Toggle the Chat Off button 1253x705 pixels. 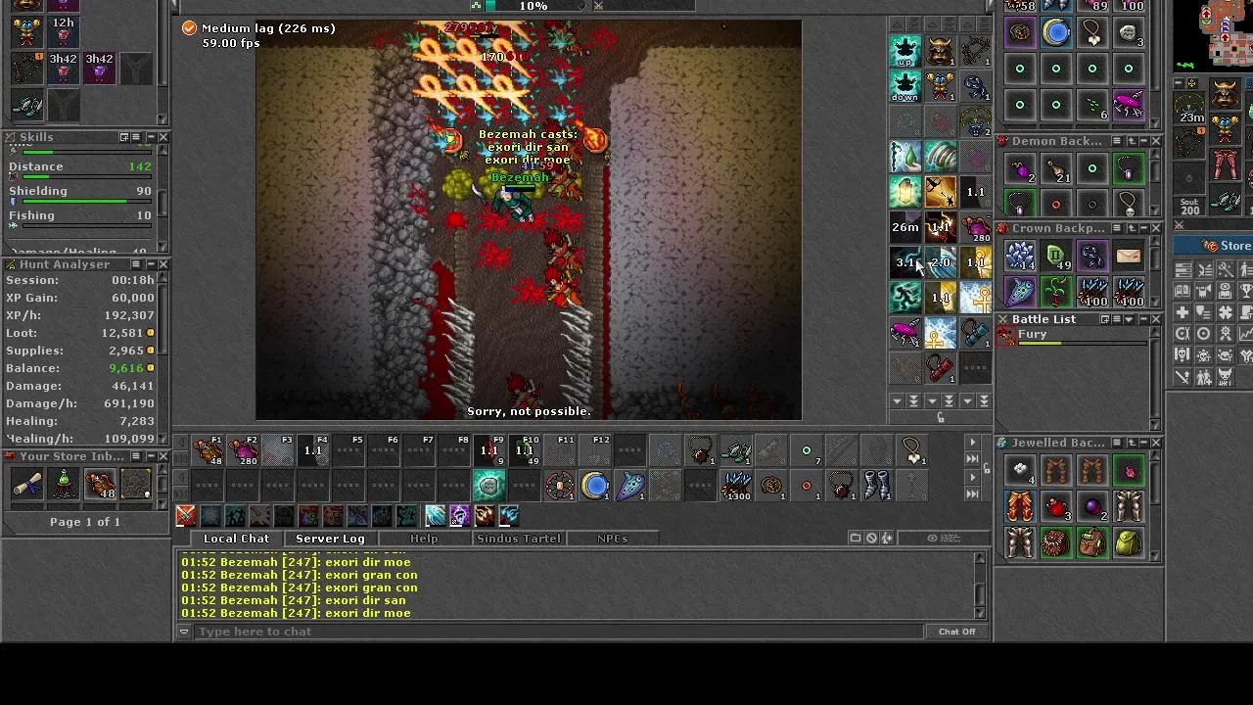coord(956,632)
